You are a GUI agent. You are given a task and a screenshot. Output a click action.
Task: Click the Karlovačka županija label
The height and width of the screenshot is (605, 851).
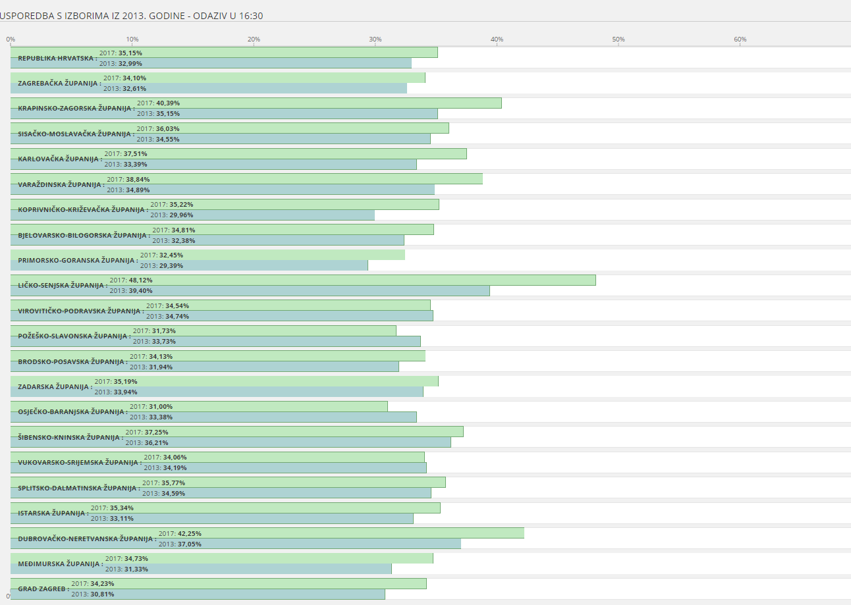pos(60,159)
